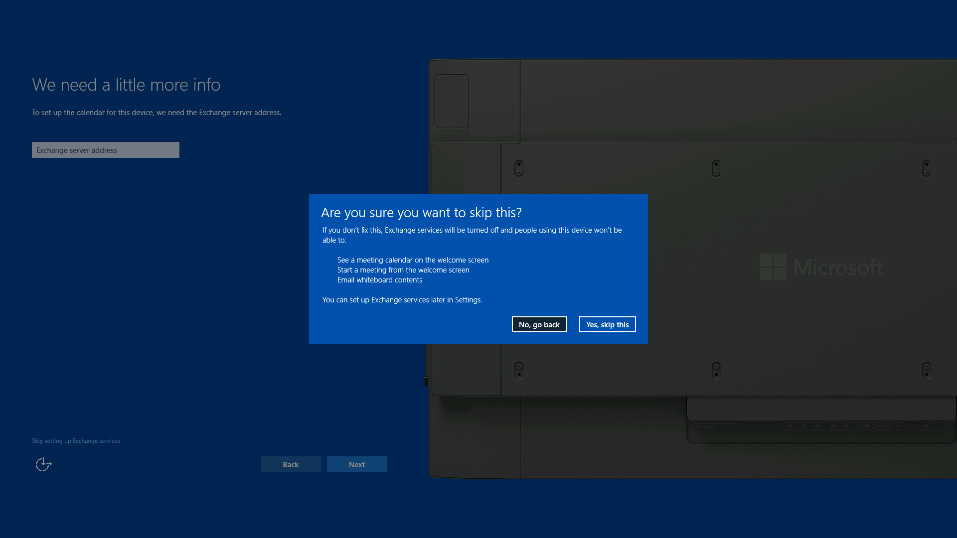Click the 'We need a little more info' heading
The height and width of the screenshot is (538, 957).
(x=126, y=85)
